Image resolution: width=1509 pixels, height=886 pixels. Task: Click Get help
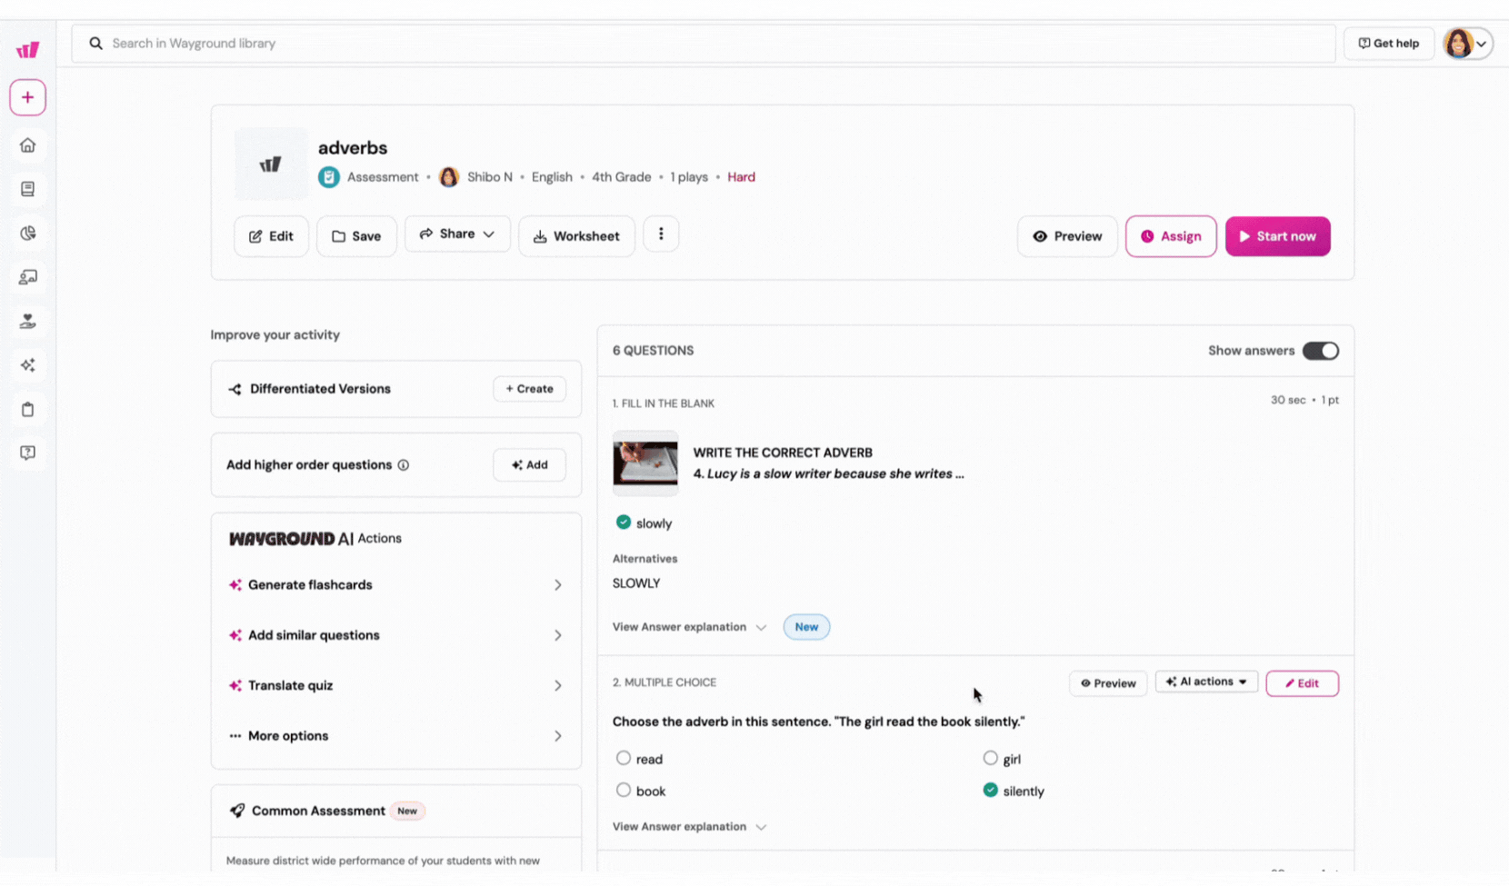tap(1389, 43)
